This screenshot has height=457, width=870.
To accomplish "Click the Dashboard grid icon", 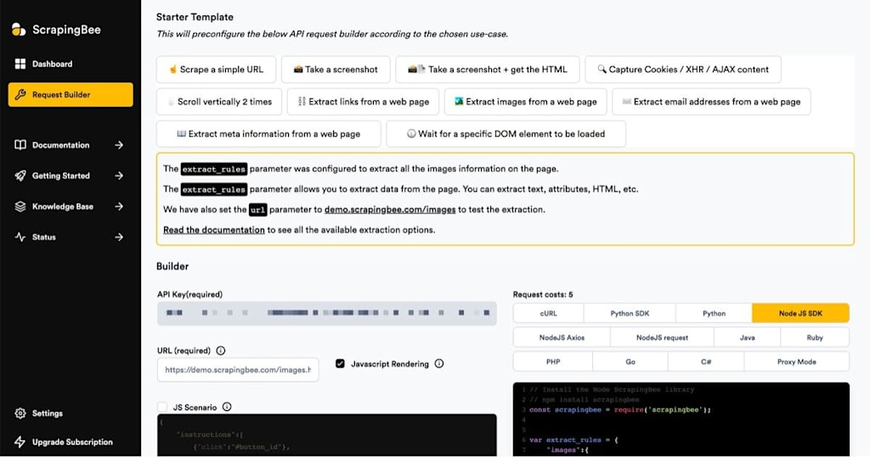I will click(x=20, y=64).
